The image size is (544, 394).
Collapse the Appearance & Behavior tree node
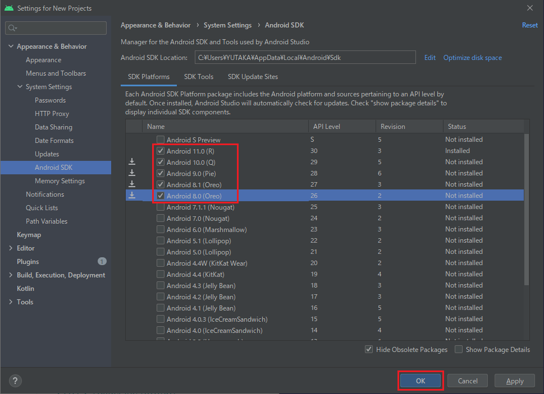(11, 46)
